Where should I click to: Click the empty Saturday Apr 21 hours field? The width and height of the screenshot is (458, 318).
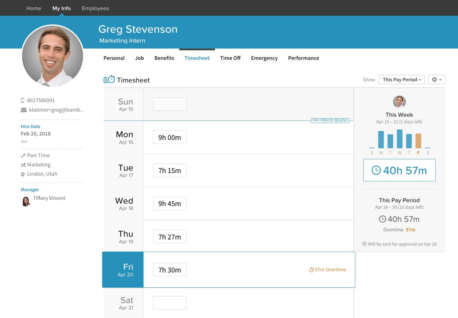pyautogui.click(x=170, y=303)
